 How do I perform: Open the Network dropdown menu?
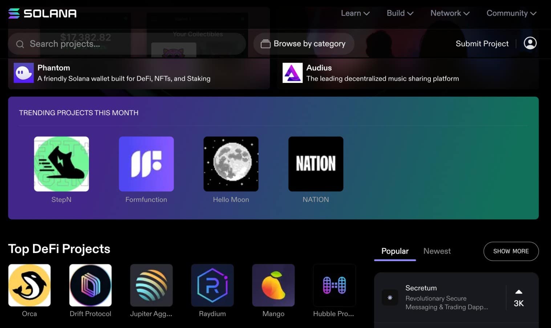click(450, 13)
